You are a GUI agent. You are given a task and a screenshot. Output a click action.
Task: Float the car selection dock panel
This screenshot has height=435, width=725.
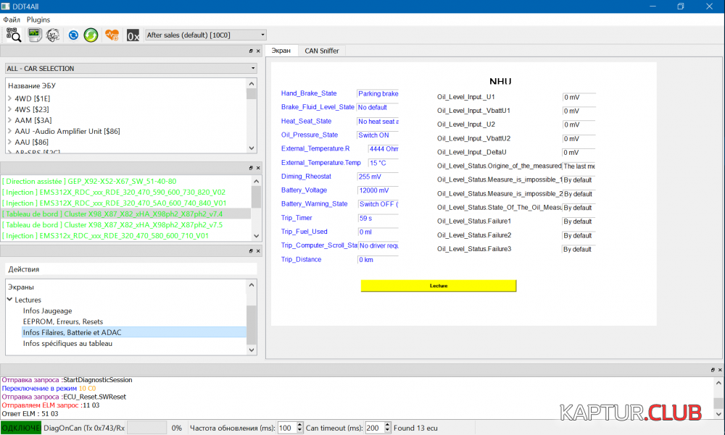click(x=251, y=51)
